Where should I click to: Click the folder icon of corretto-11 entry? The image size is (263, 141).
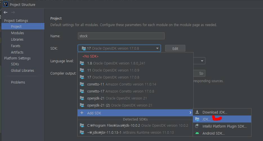[82, 84]
